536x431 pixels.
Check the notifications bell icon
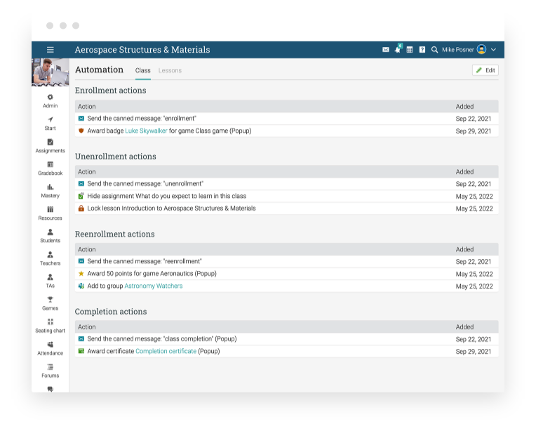coord(398,49)
